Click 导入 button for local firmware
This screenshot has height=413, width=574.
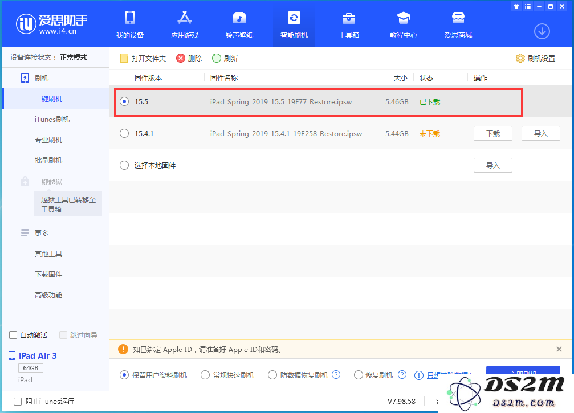[492, 165]
